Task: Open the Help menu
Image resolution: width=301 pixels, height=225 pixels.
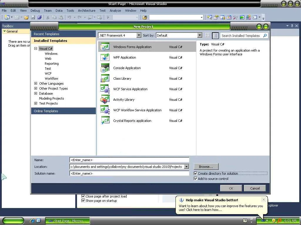Action: tap(143, 11)
